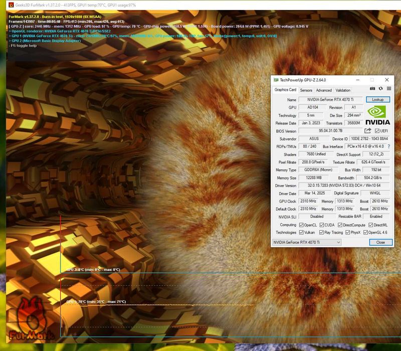Click the ROPs/TMUs value 80 / 240
Viewport: 401px width, 351px height.
pyautogui.click(x=309, y=146)
